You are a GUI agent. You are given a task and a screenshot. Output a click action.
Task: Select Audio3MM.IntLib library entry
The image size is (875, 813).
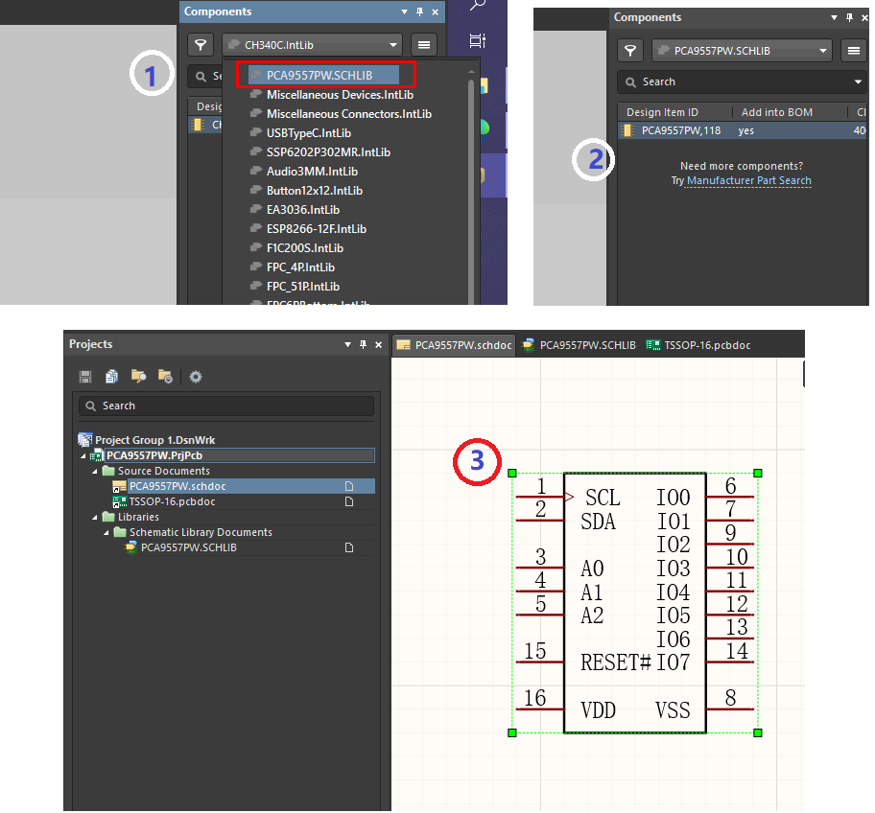point(312,172)
